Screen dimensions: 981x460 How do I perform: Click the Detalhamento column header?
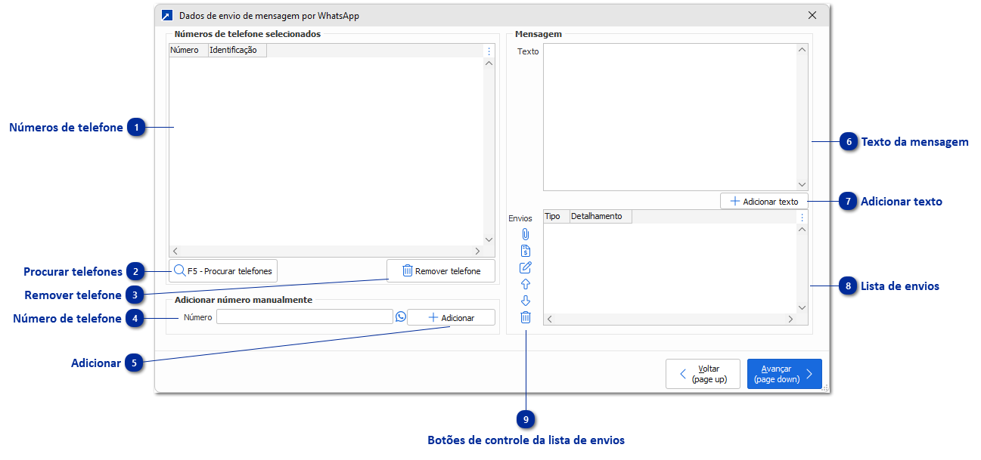point(600,217)
